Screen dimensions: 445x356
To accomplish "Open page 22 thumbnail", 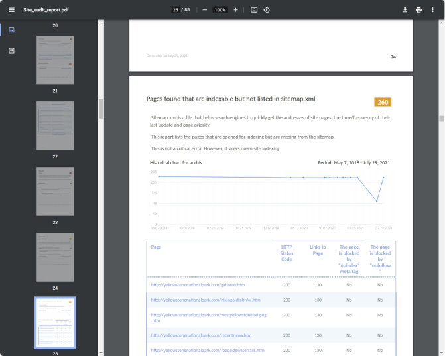I will coord(55,125).
